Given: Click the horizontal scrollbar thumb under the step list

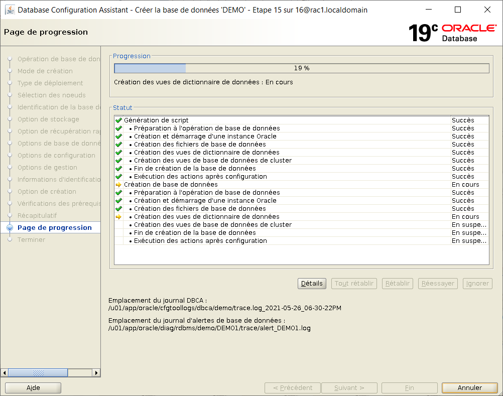Looking at the screenshot, I should coord(38,372).
